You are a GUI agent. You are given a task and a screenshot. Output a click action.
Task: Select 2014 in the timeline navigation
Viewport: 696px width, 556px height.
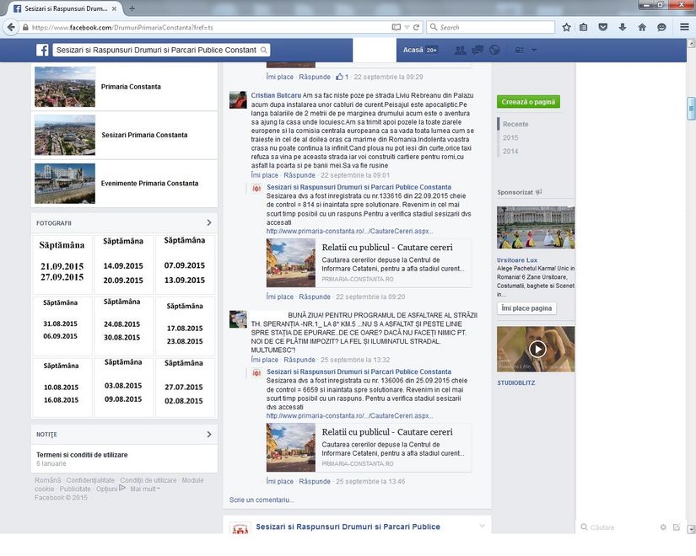click(x=510, y=151)
